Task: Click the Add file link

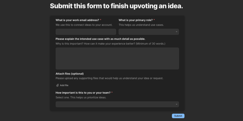Action: pos(64,85)
